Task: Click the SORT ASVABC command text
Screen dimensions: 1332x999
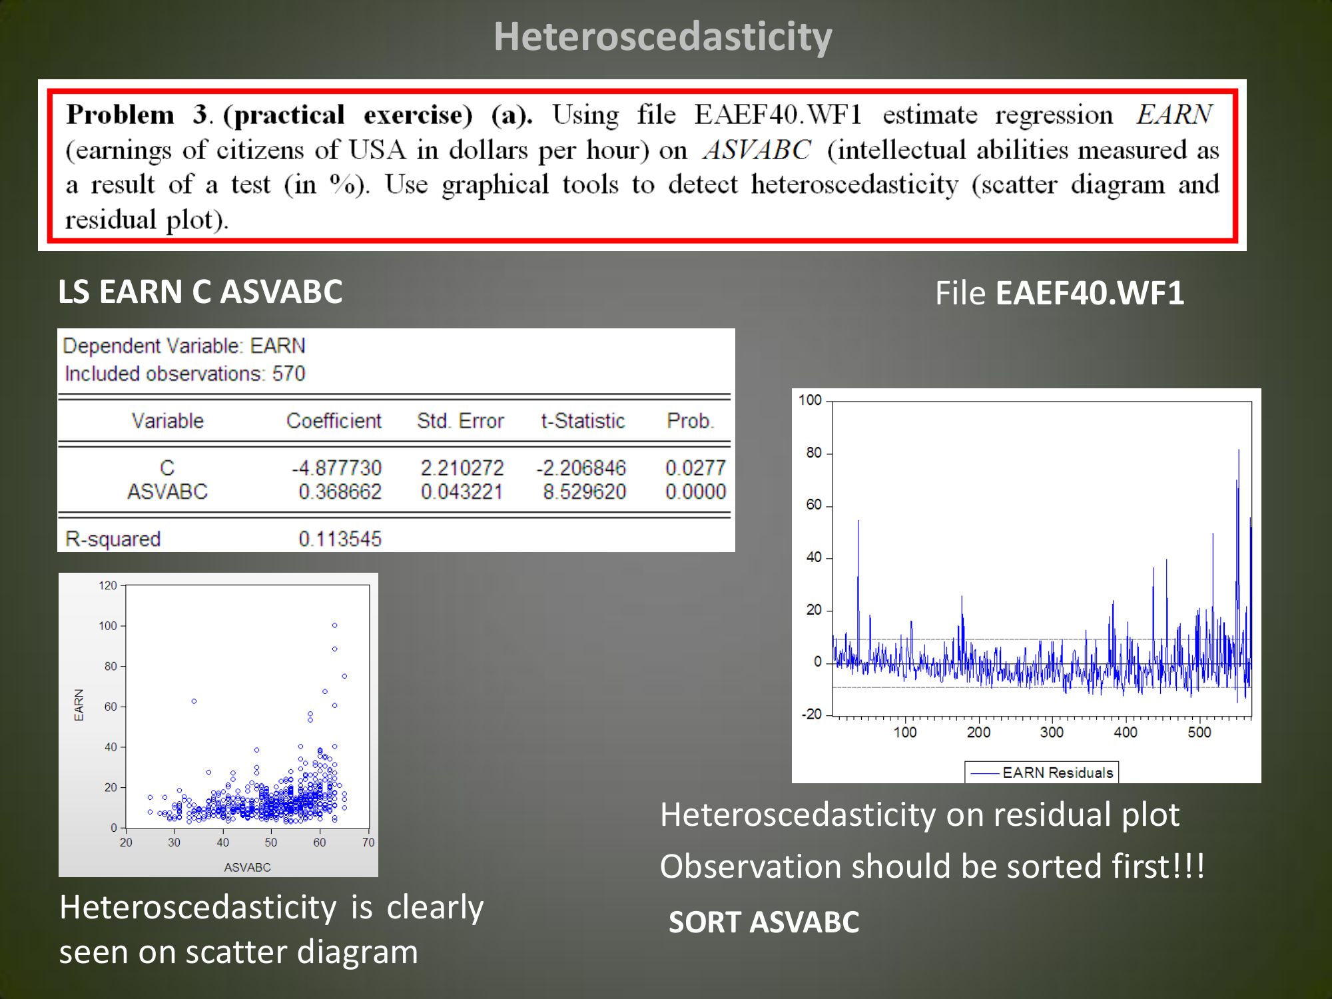Action: tap(764, 922)
